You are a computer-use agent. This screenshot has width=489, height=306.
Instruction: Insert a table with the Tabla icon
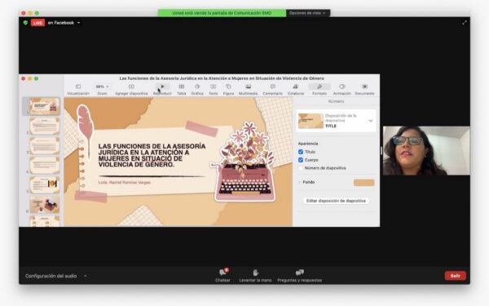tap(182, 86)
